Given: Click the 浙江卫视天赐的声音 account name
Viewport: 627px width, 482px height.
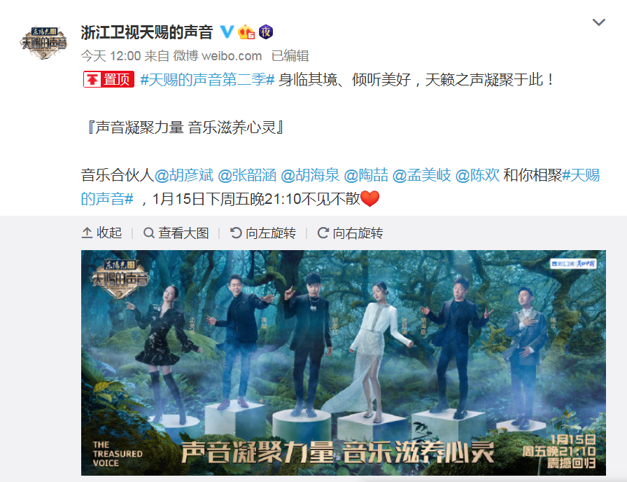Looking at the screenshot, I should (x=147, y=32).
